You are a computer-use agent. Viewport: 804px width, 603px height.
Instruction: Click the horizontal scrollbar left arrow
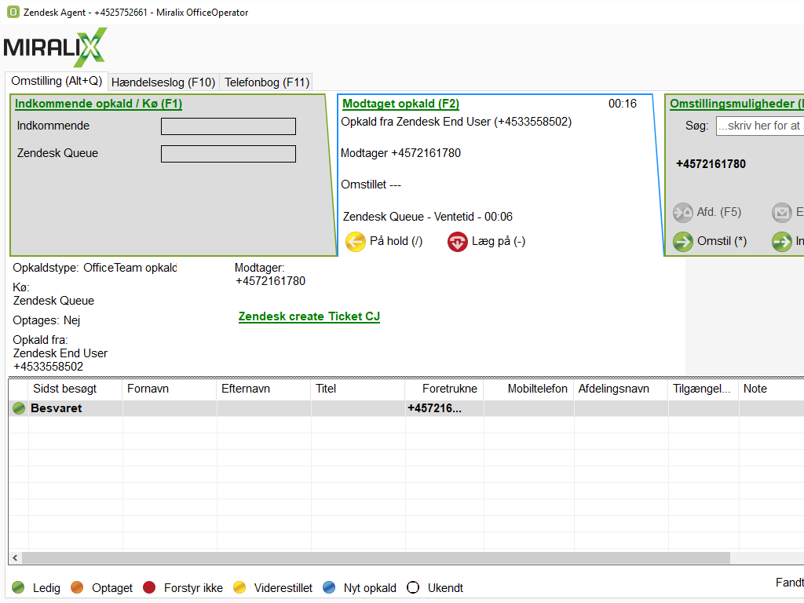pos(15,557)
